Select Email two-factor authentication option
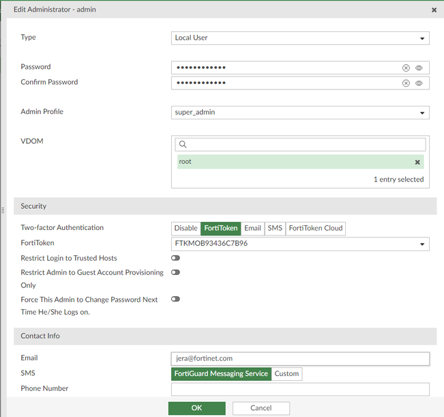Image resolution: width=444 pixels, height=417 pixels. coord(252,228)
